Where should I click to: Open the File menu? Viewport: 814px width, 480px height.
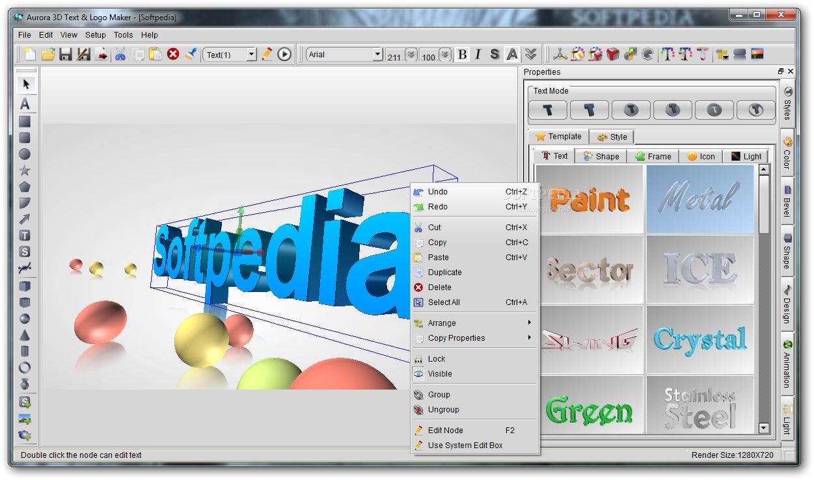point(25,35)
